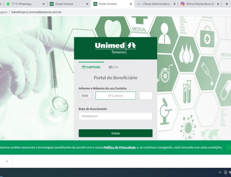231x177 pixels.
Task: Expand the downloads bar chevron
Action: [7, 161]
